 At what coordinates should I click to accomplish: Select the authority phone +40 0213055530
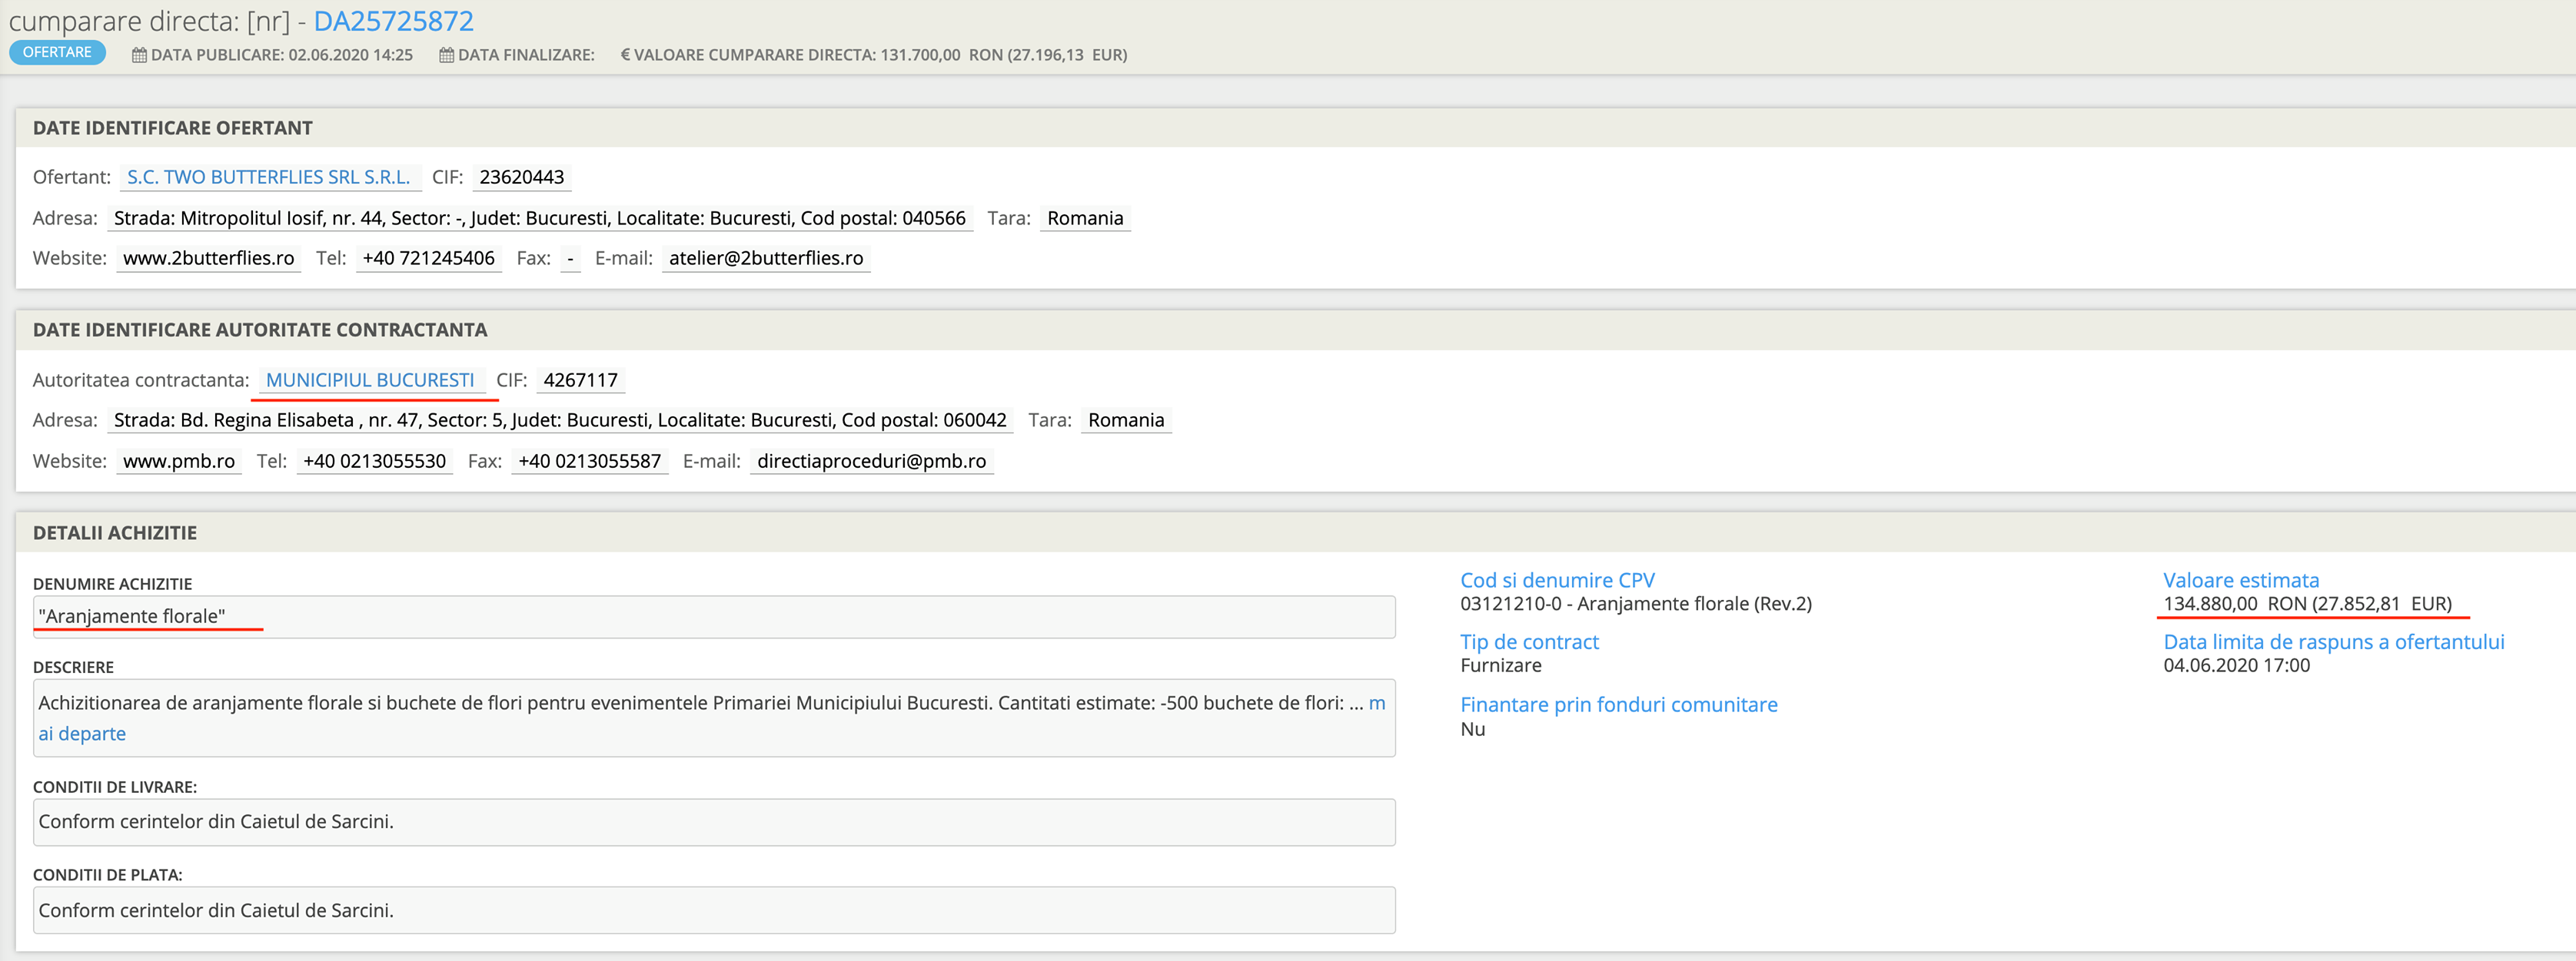coord(374,460)
